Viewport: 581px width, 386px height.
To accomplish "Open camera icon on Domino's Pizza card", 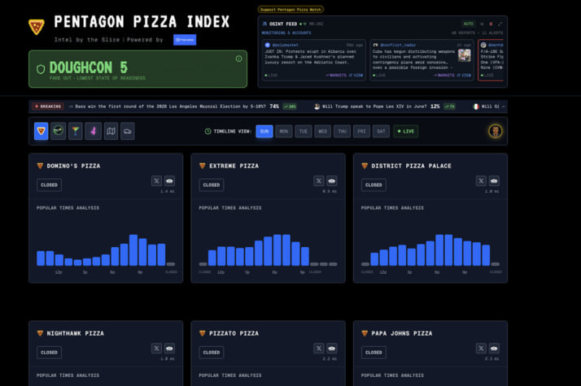I will click(169, 180).
